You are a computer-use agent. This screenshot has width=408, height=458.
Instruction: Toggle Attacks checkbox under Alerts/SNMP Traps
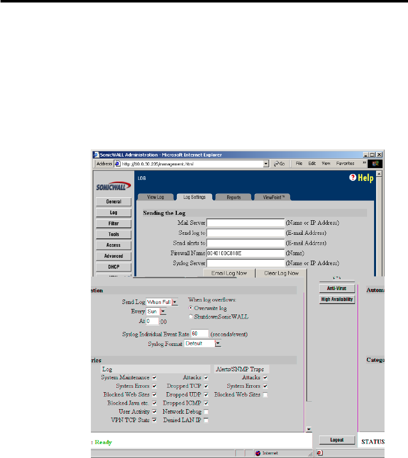(265, 377)
